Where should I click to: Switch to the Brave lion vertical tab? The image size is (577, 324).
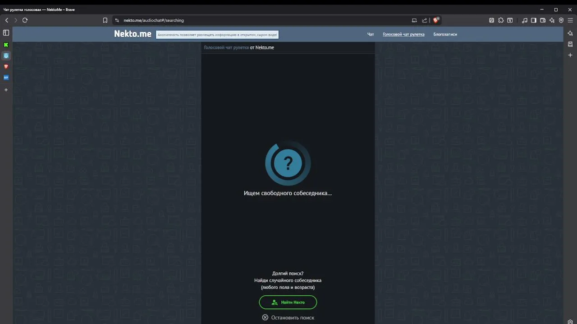[6, 66]
